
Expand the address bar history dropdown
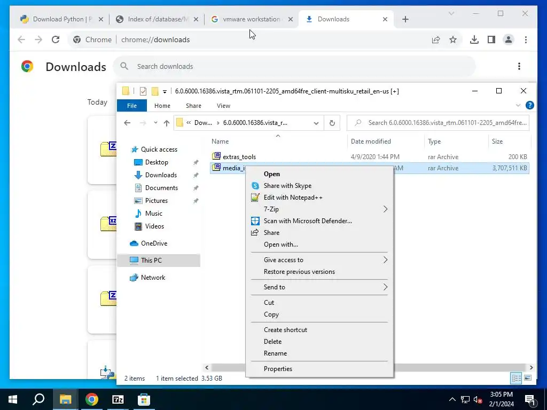(316, 123)
